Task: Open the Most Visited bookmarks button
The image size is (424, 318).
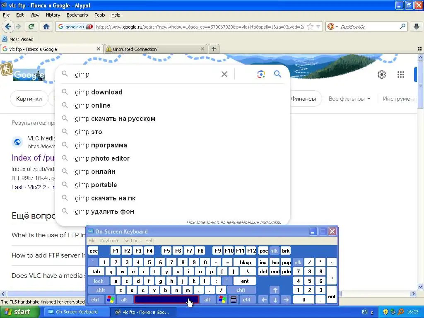Action: pyautogui.click(x=17, y=39)
